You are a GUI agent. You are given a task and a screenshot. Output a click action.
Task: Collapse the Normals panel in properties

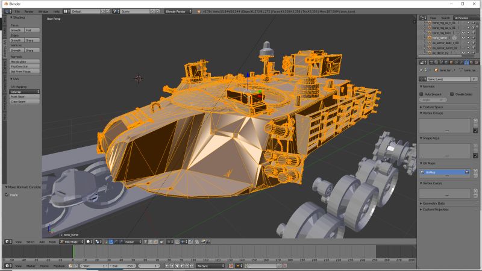(427, 87)
